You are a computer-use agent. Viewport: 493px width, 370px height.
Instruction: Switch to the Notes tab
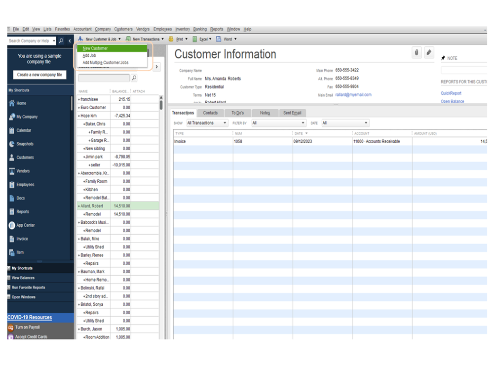(x=265, y=113)
